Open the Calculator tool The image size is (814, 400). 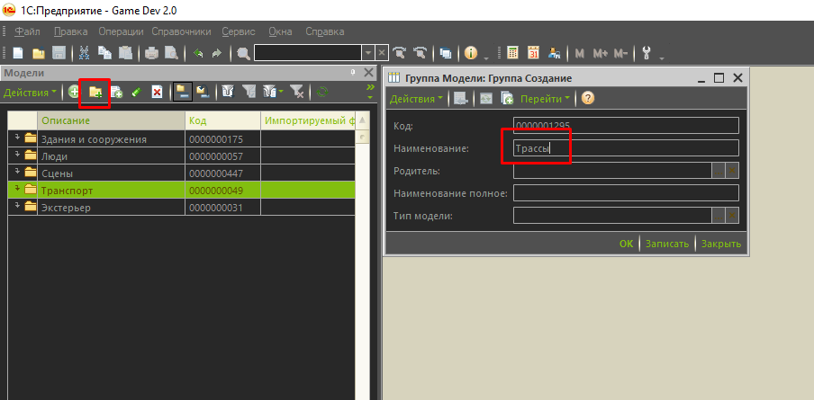tap(513, 53)
